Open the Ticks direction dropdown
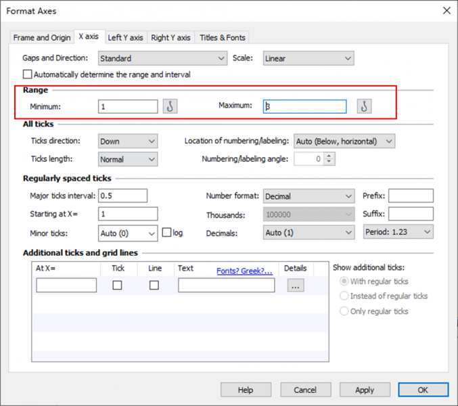 coord(127,141)
